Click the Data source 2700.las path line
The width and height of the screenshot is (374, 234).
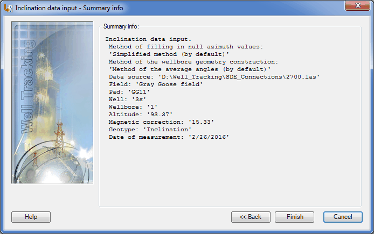214,77
